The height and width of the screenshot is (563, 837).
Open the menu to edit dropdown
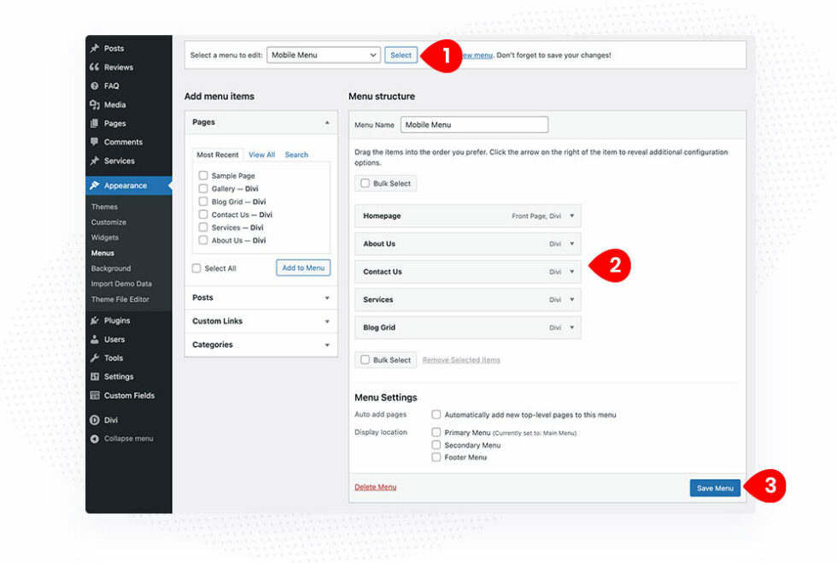323,54
